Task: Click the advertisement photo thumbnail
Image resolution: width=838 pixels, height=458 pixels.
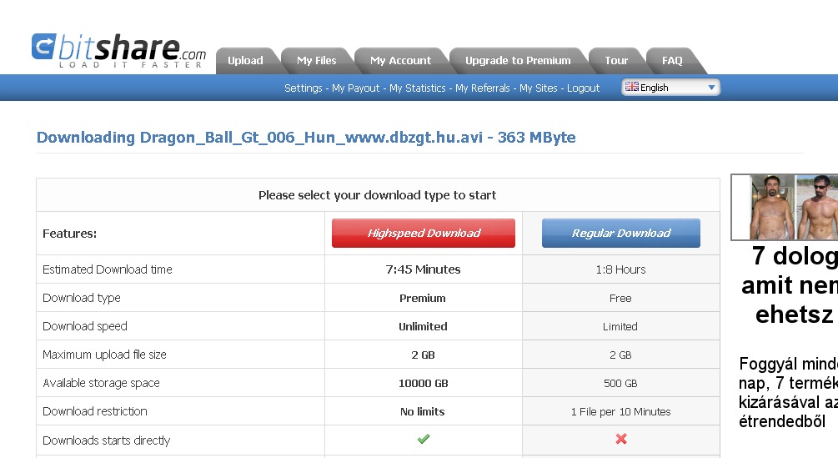Action: [x=784, y=207]
